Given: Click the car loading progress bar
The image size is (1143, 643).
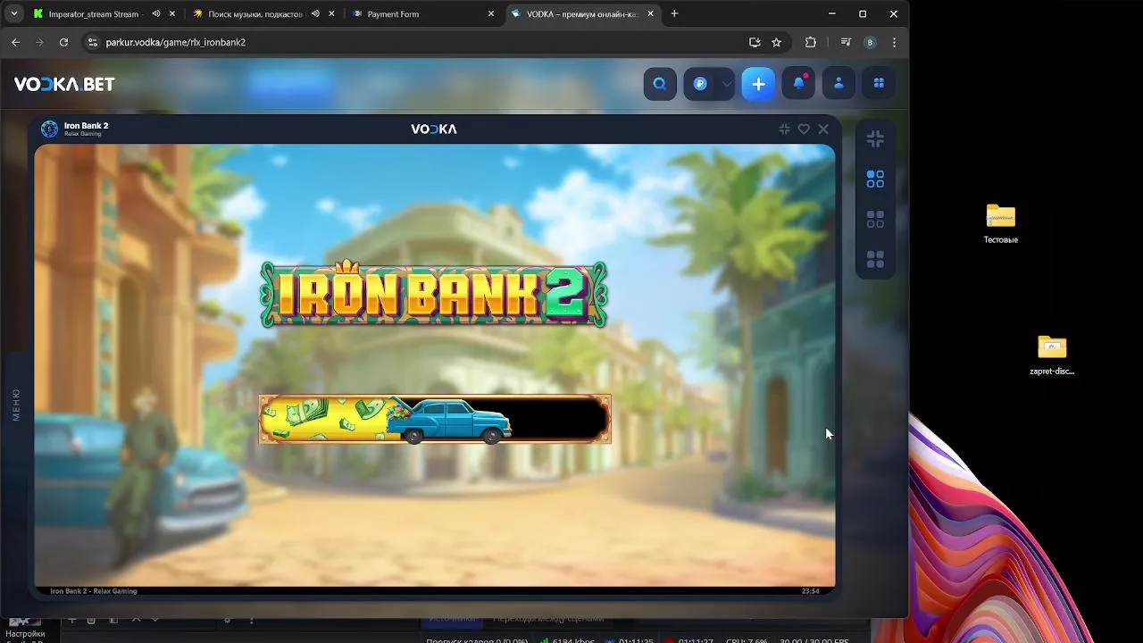Looking at the screenshot, I should pos(435,419).
